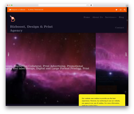Open the Blog menu item
This screenshot has width=134, height=114.
[121, 17]
